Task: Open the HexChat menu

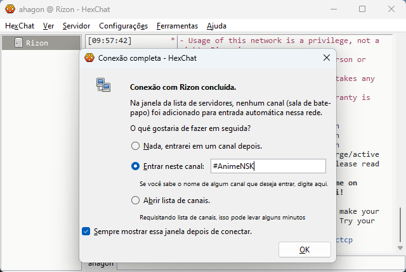Action: point(20,26)
